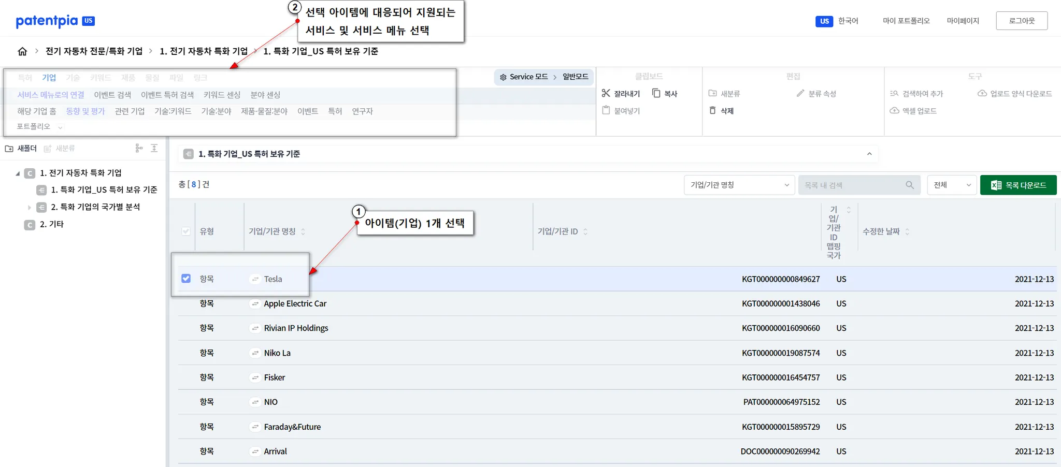
Task: Click the Delete (삭제) trash icon
Action: (712, 110)
